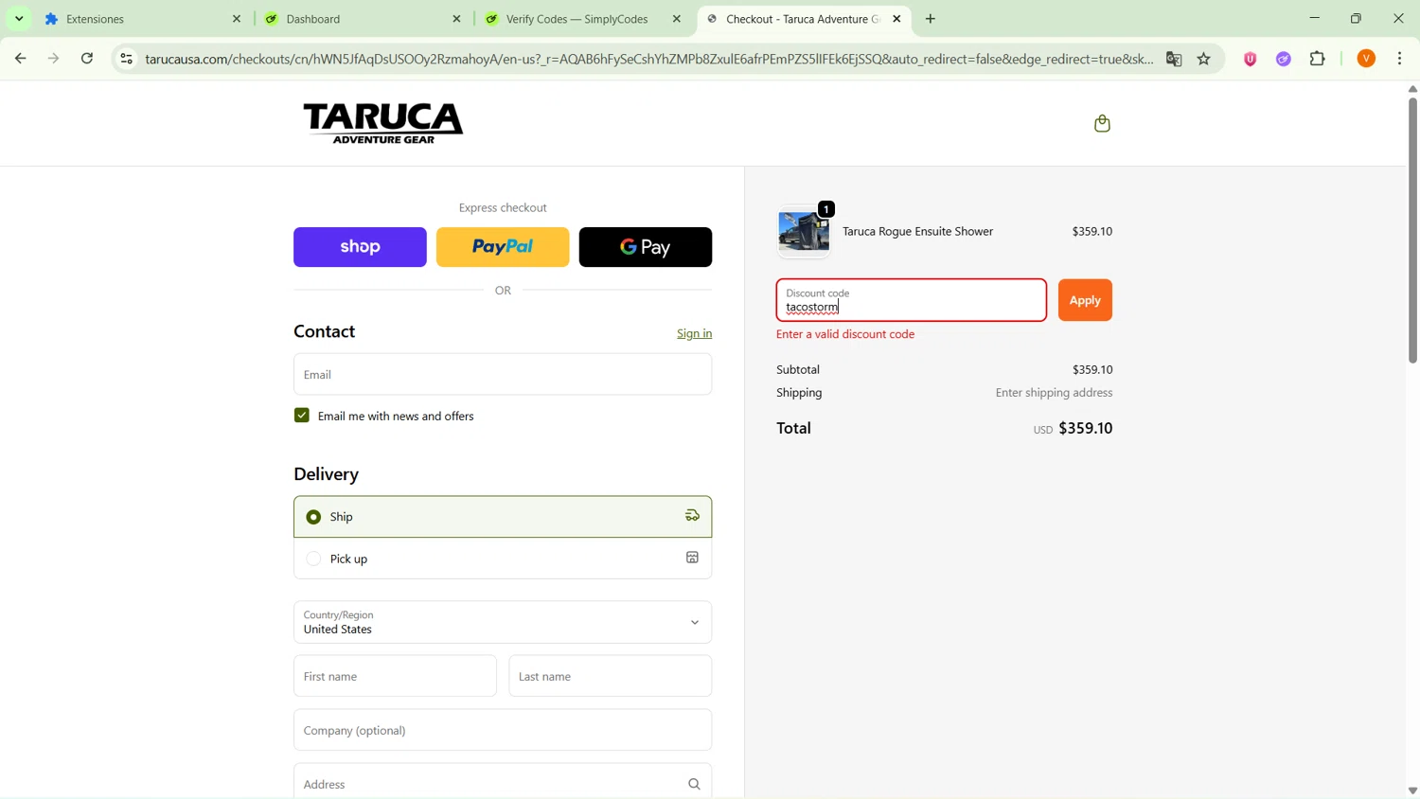Pay with PayPal express button

click(x=503, y=247)
